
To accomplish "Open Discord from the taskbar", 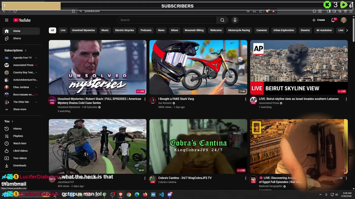I will pos(170,195).
